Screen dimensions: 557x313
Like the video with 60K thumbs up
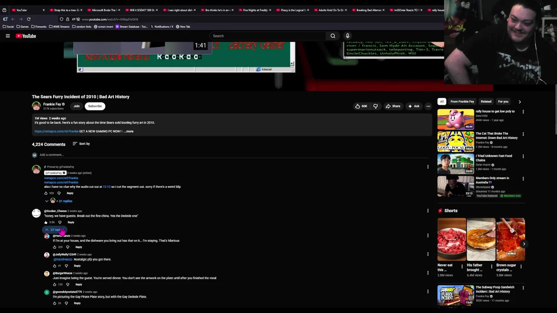tap(361, 106)
